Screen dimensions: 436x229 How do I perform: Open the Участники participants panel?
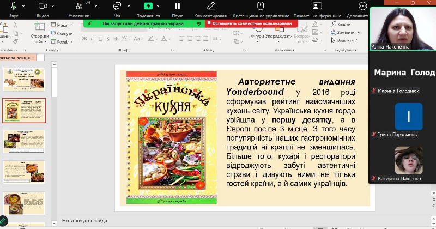click(78, 7)
